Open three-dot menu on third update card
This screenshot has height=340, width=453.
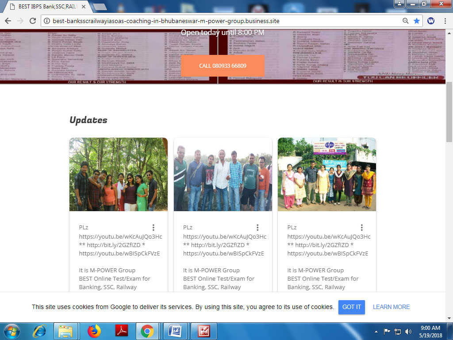tap(361, 228)
